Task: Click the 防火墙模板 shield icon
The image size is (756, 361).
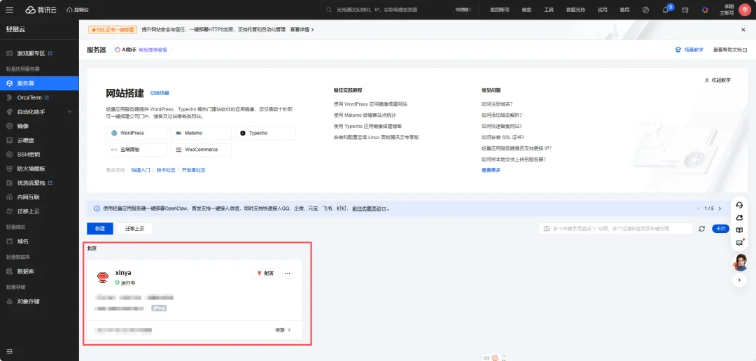Action: [x=9, y=169]
